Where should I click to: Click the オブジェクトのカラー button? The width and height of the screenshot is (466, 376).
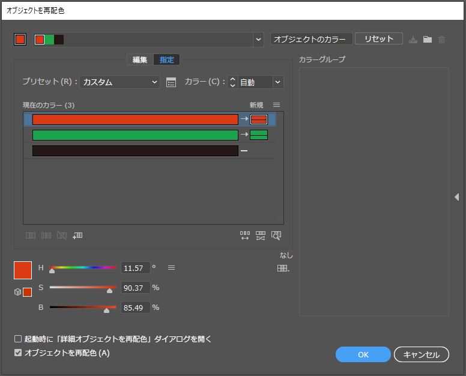pos(311,39)
